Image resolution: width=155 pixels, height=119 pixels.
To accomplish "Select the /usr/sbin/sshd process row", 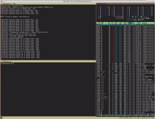I will point(125,100).
